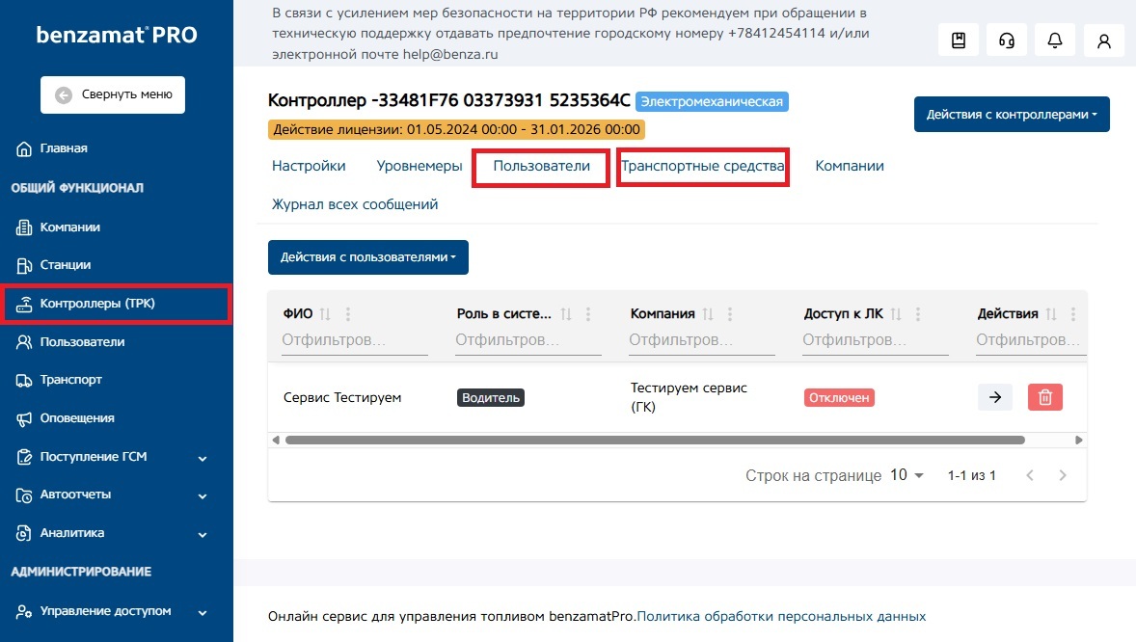1136x642 pixels.
Task: Switch to the Транспортные средства tab
Action: click(x=702, y=166)
